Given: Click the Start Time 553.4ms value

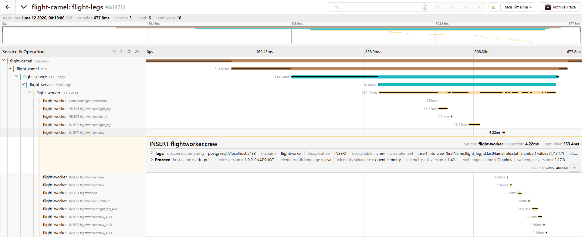Looking at the screenshot, I should pos(571,144).
